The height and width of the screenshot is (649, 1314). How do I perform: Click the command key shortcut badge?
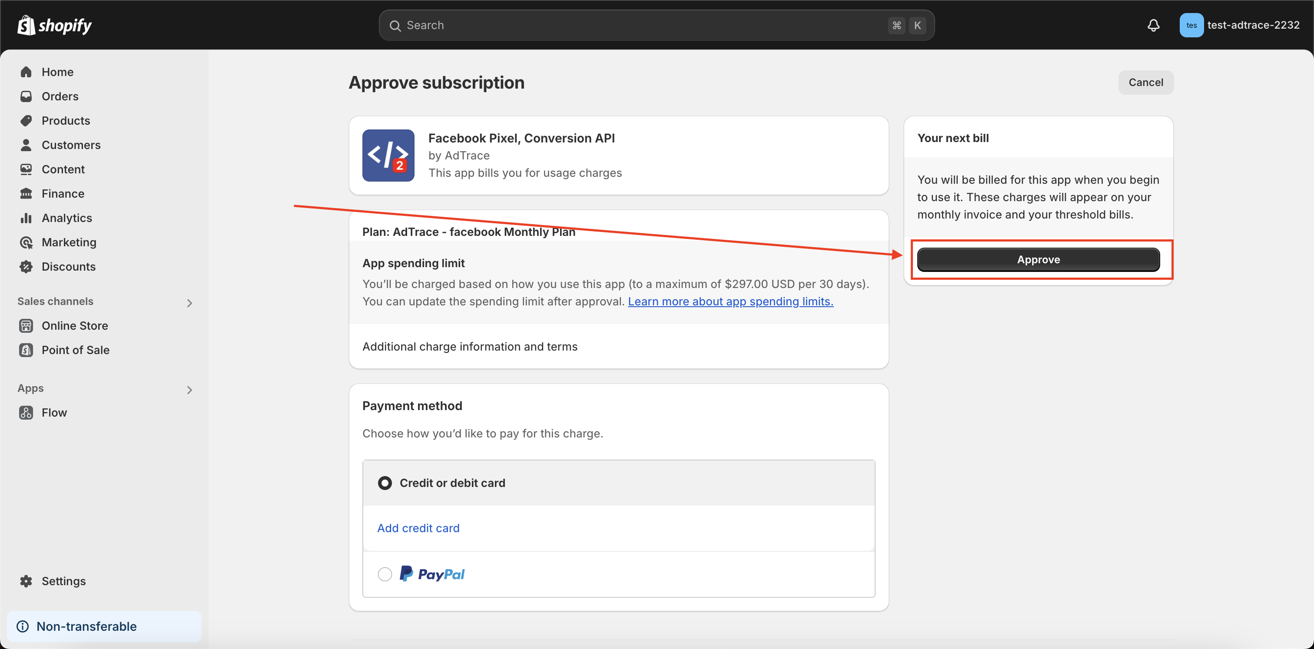(x=896, y=26)
